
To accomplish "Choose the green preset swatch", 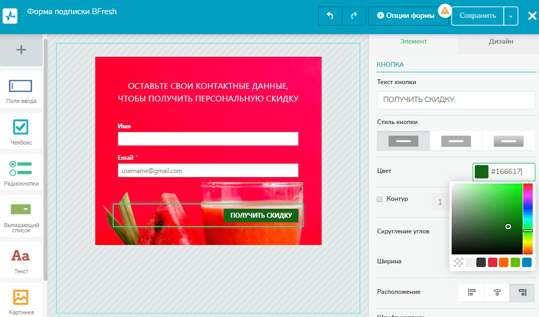I will [x=515, y=262].
